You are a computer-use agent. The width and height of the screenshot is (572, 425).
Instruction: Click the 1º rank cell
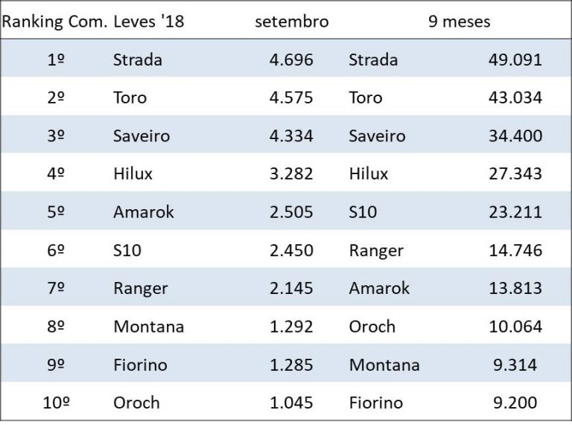pos(56,60)
